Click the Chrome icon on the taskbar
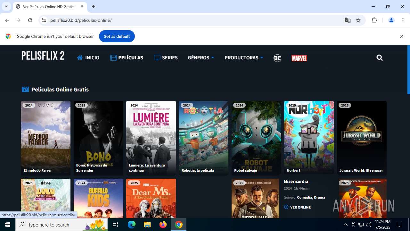Screen dimensions: 410x231 click(x=179, y=225)
